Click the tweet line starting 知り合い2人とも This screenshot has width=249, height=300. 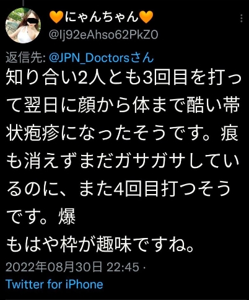tap(123, 79)
